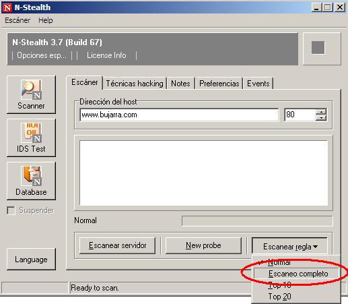Increase the port number with up arrow
The image size is (348, 304).
click(321, 112)
